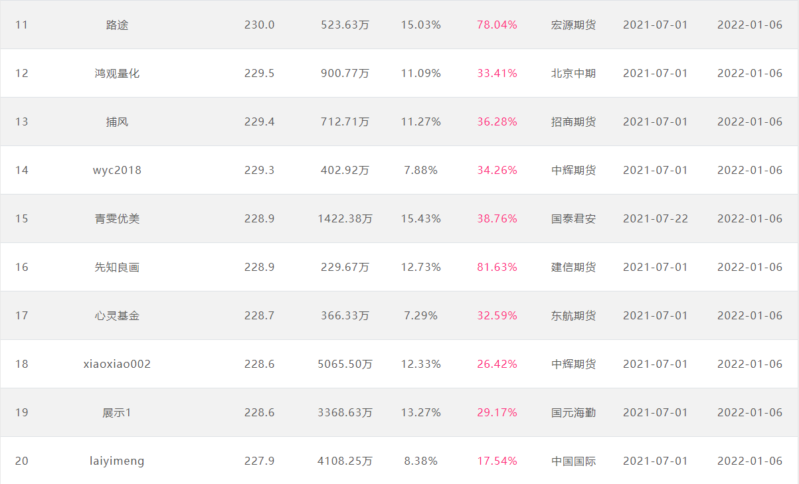Open the 鸿观量化 account name
This screenshot has width=799, height=484.
[117, 73]
